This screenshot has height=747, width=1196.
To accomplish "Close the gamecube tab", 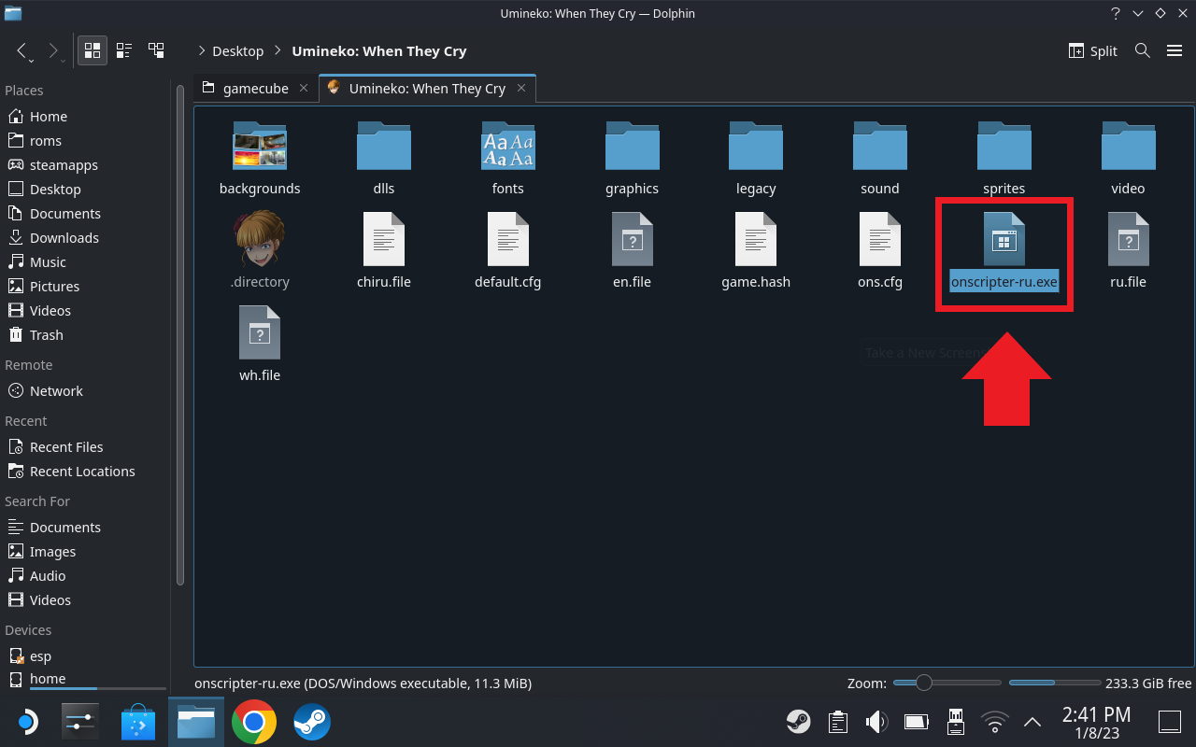I will 304,88.
